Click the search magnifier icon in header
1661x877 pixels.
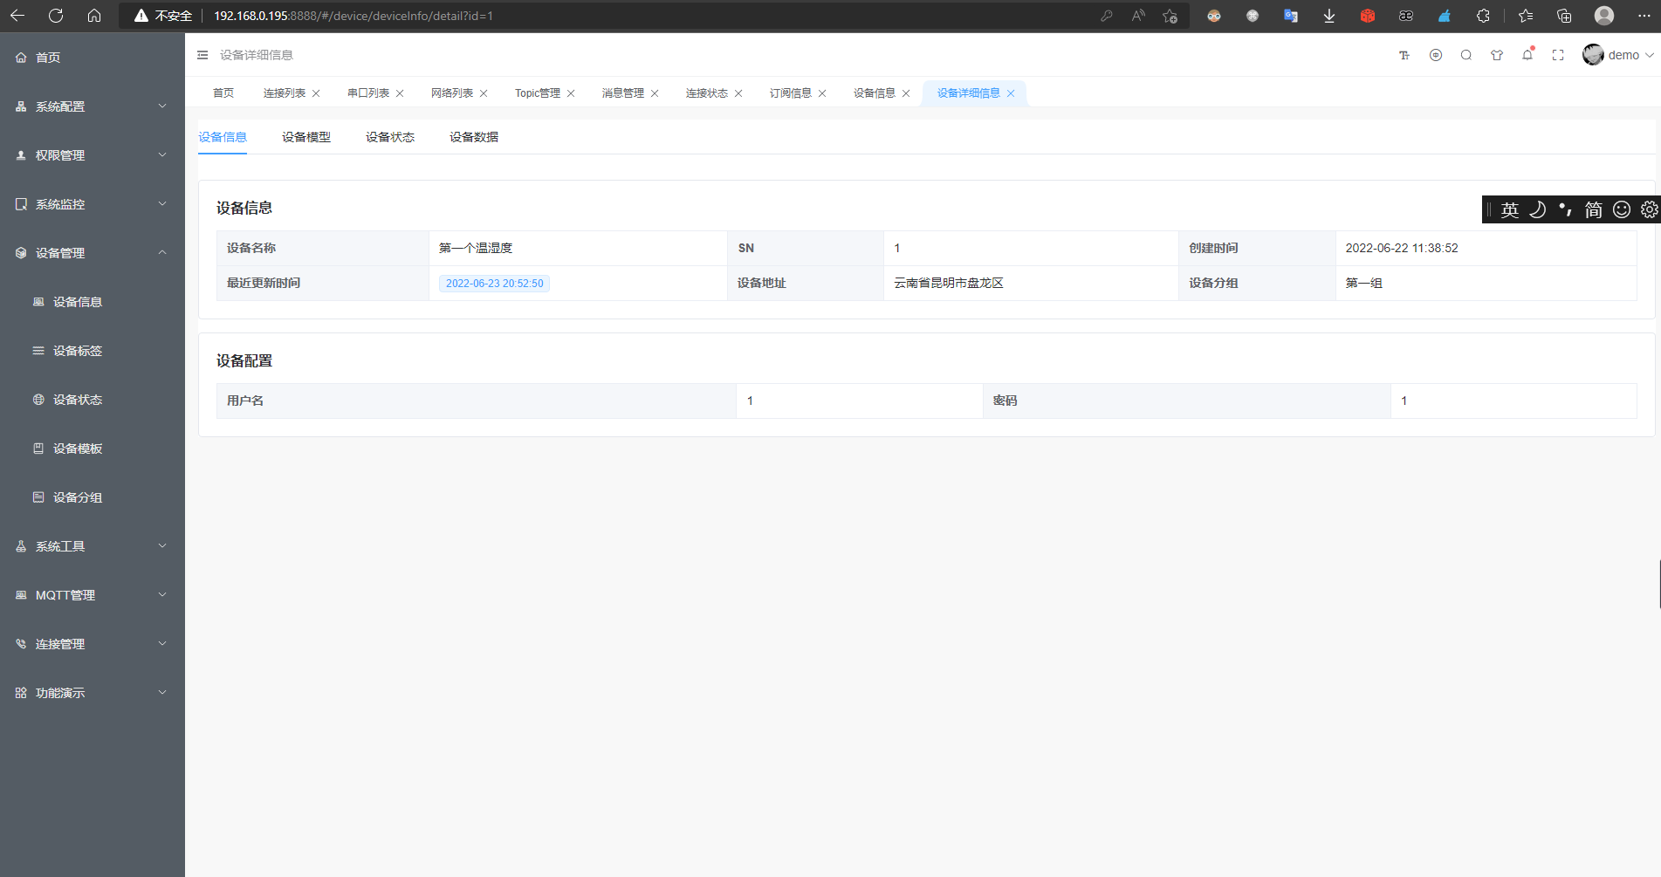point(1466,55)
